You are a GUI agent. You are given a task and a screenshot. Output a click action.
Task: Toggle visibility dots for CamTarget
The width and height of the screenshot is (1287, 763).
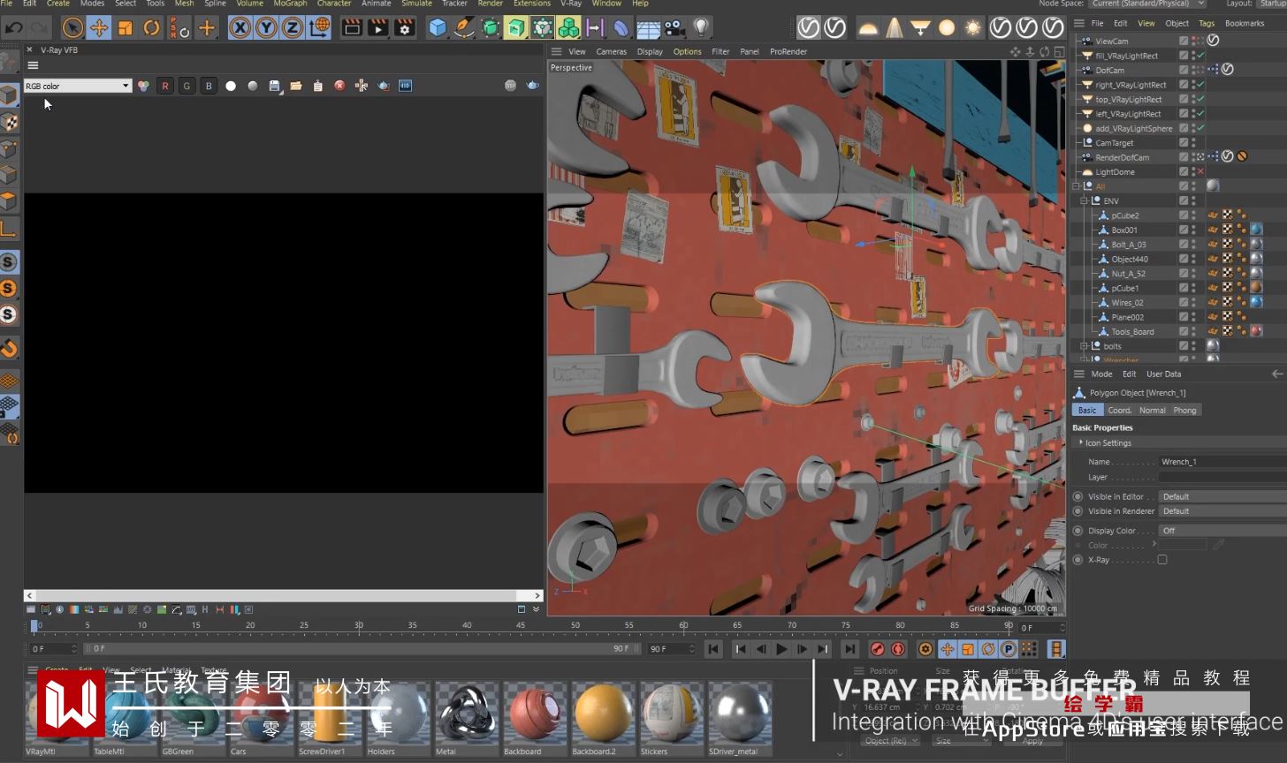point(1194,143)
